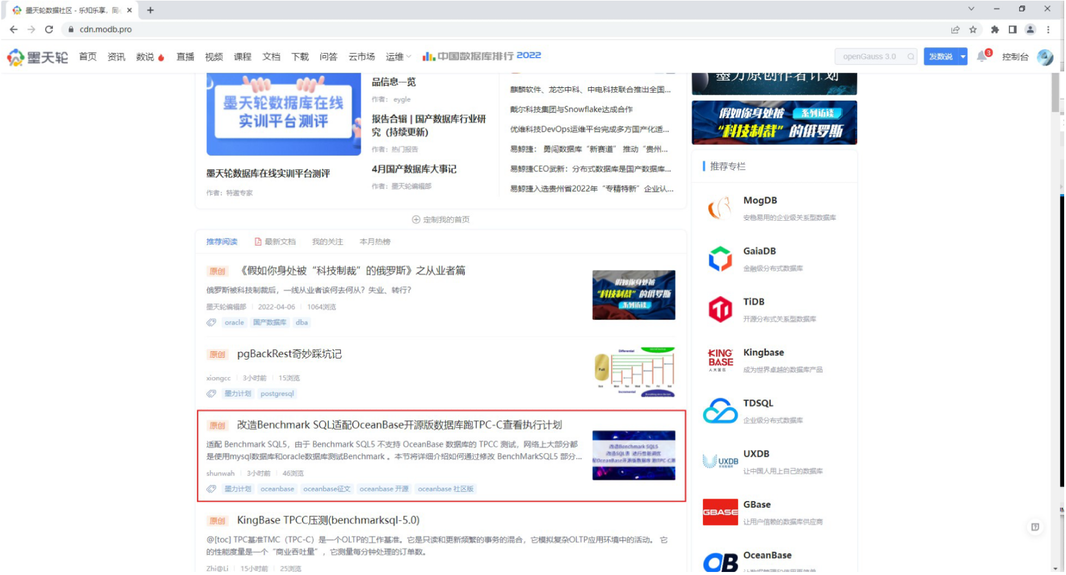Click the page vertical scrollbar thumb
The image size is (1066, 575).
(1056, 92)
